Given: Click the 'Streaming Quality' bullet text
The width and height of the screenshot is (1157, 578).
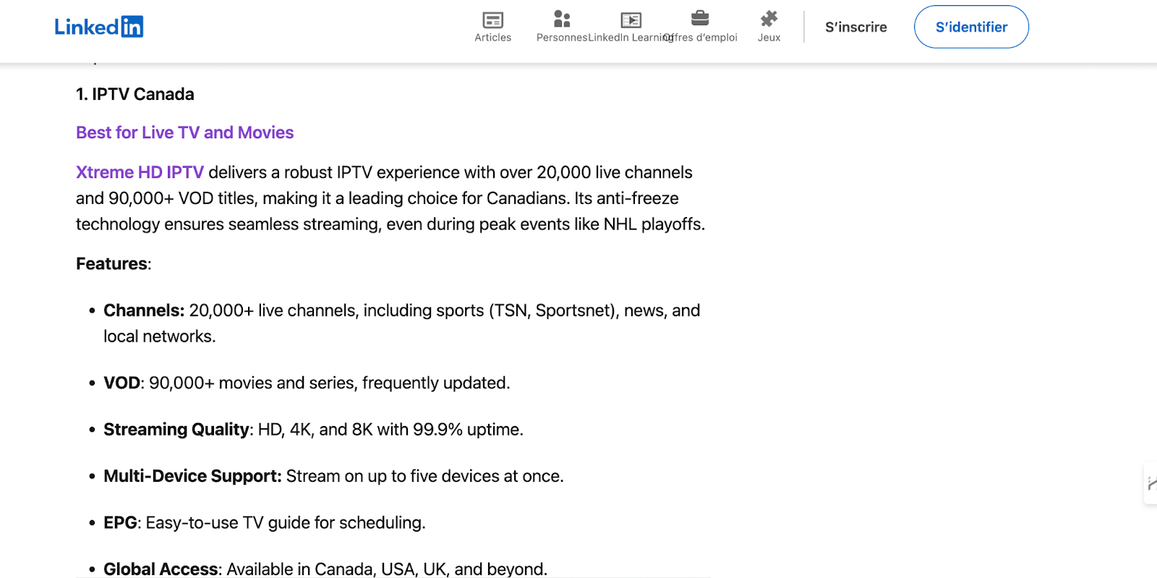Looking at the screenshot, I should click(176, 430).
